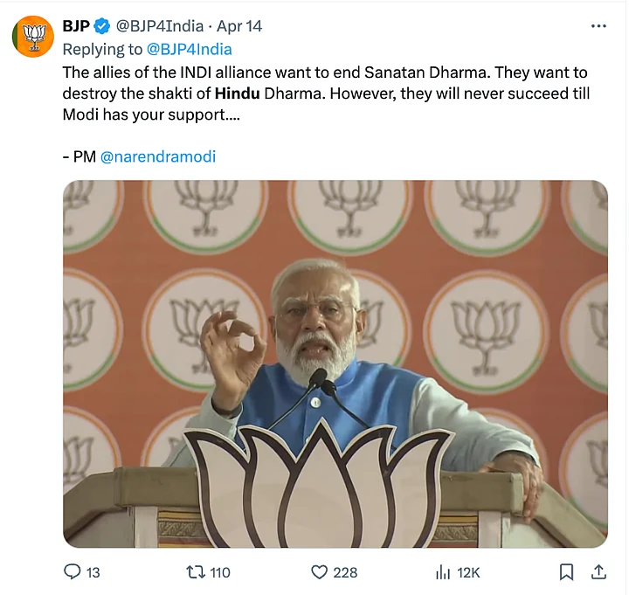The width and height of the screenshot is (629, 595).
Task: Open view analytics bar chart icon
Action: (x=443, y=572)
